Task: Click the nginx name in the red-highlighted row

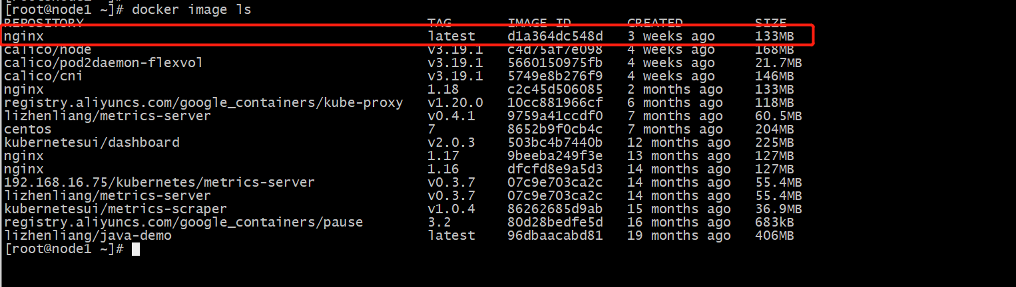Action: pyautogui.click(x=24, y=37)
